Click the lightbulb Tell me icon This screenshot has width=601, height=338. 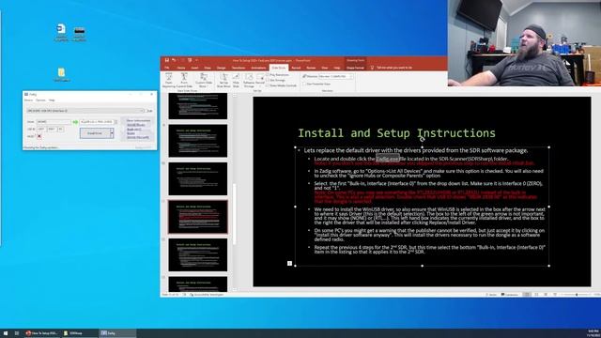(x=372, y=68)
